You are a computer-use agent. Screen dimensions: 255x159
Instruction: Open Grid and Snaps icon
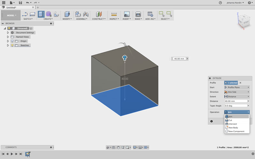pos(140,147)
